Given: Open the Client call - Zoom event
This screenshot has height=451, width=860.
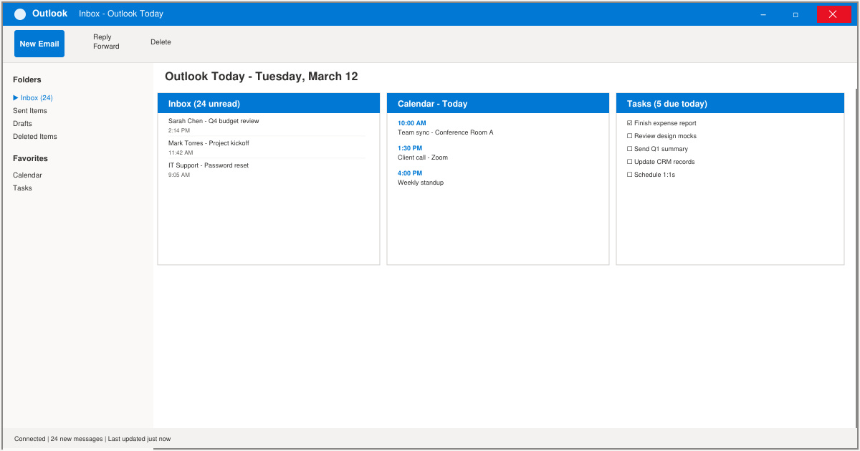Looking at the screenshot, I should [423, 157].
